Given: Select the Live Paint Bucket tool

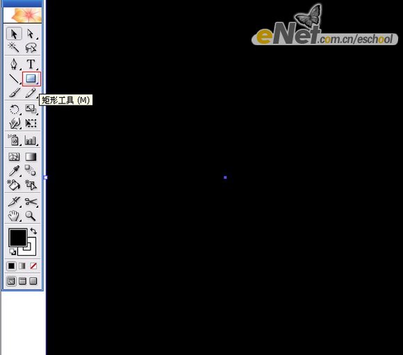Looking at the screenshot, I should pyautogui.click(x=14, y=185).
